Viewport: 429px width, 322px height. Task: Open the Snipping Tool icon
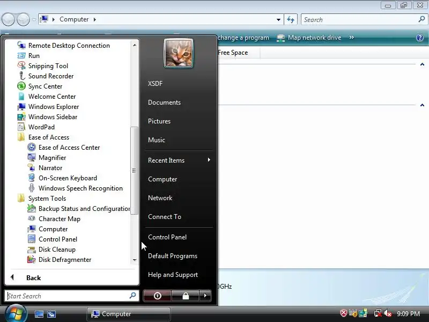pyautogui.click(x=21, y=65)
